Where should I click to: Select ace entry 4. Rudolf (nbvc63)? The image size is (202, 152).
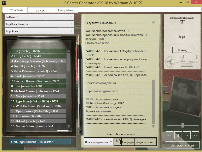coord(38,66)
